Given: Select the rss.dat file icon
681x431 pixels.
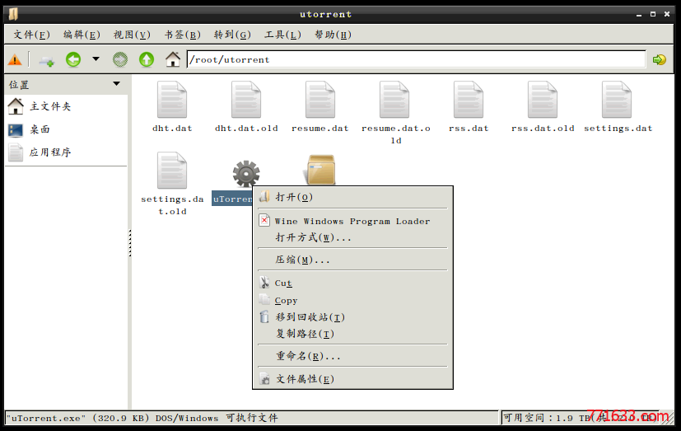Looking at the screenshot, I should (469, 100).
